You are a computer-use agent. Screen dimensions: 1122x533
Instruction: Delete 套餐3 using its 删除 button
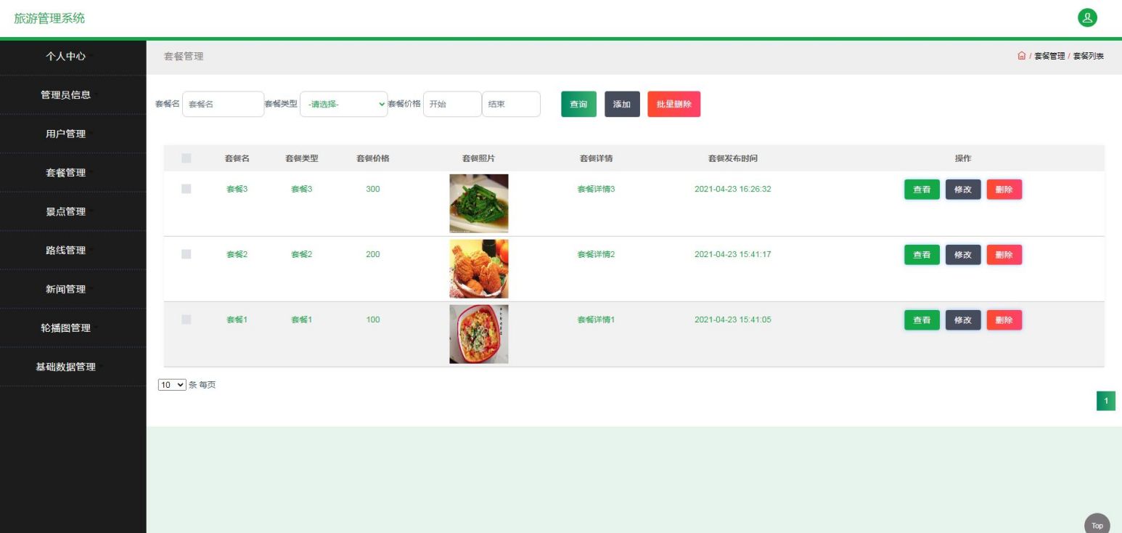tap(1004, 190)
